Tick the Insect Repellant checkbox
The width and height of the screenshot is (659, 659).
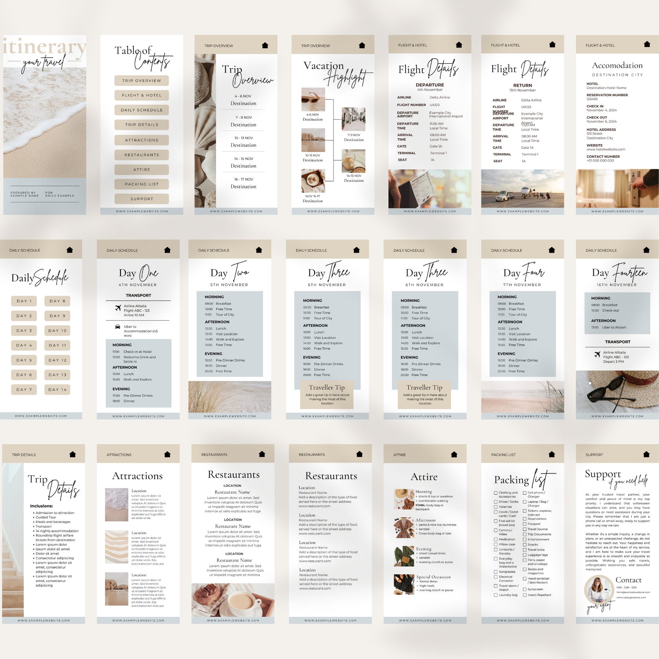[x=525, y=595]
